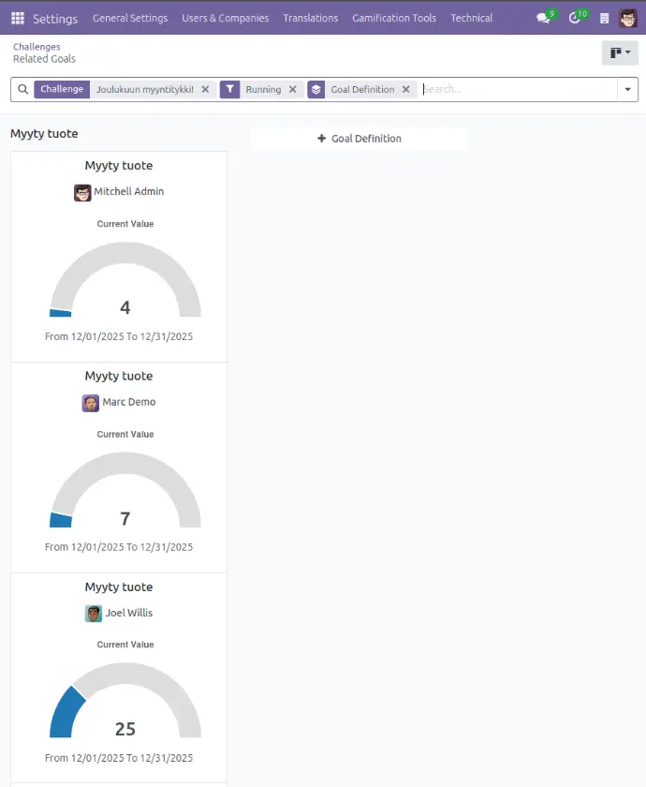Open the Technical menu
The image size is (646, 787).
pyautogui.click(x=471, y=18)
